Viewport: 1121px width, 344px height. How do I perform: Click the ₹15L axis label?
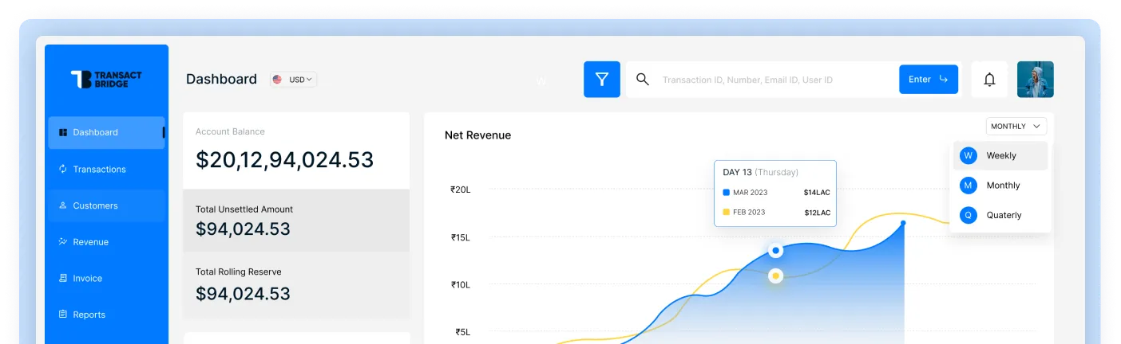click(x=461, y=237)
